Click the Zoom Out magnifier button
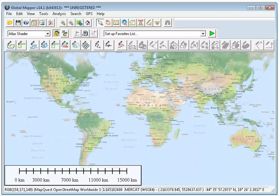The height and width of the screenshot is (196, 279). 71,23
